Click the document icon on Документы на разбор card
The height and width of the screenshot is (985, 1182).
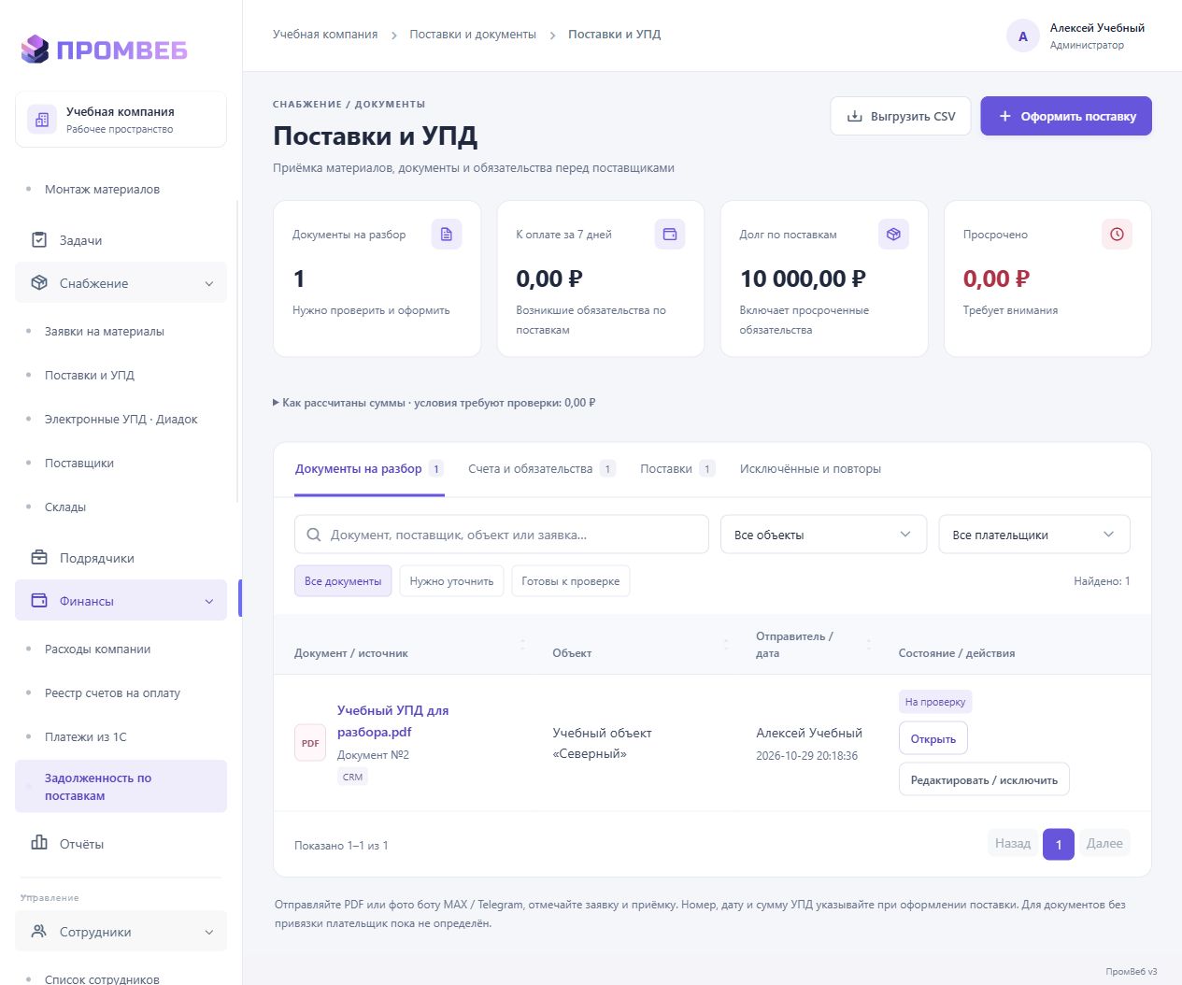point(447,235)
